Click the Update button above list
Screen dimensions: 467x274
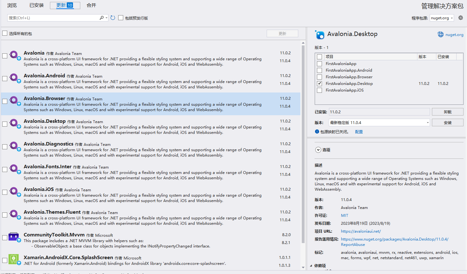tap(282, 33)
